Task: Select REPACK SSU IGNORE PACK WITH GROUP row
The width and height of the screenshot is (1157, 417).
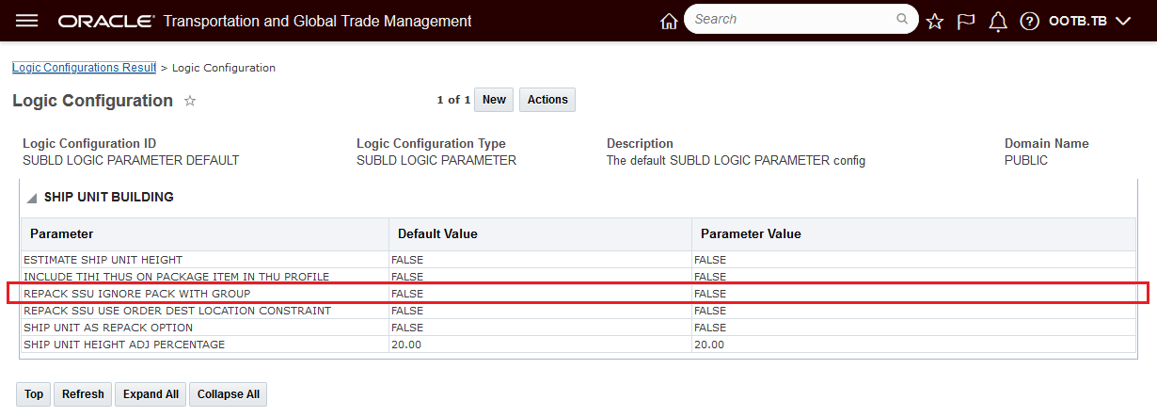Action: coord(137,294)
